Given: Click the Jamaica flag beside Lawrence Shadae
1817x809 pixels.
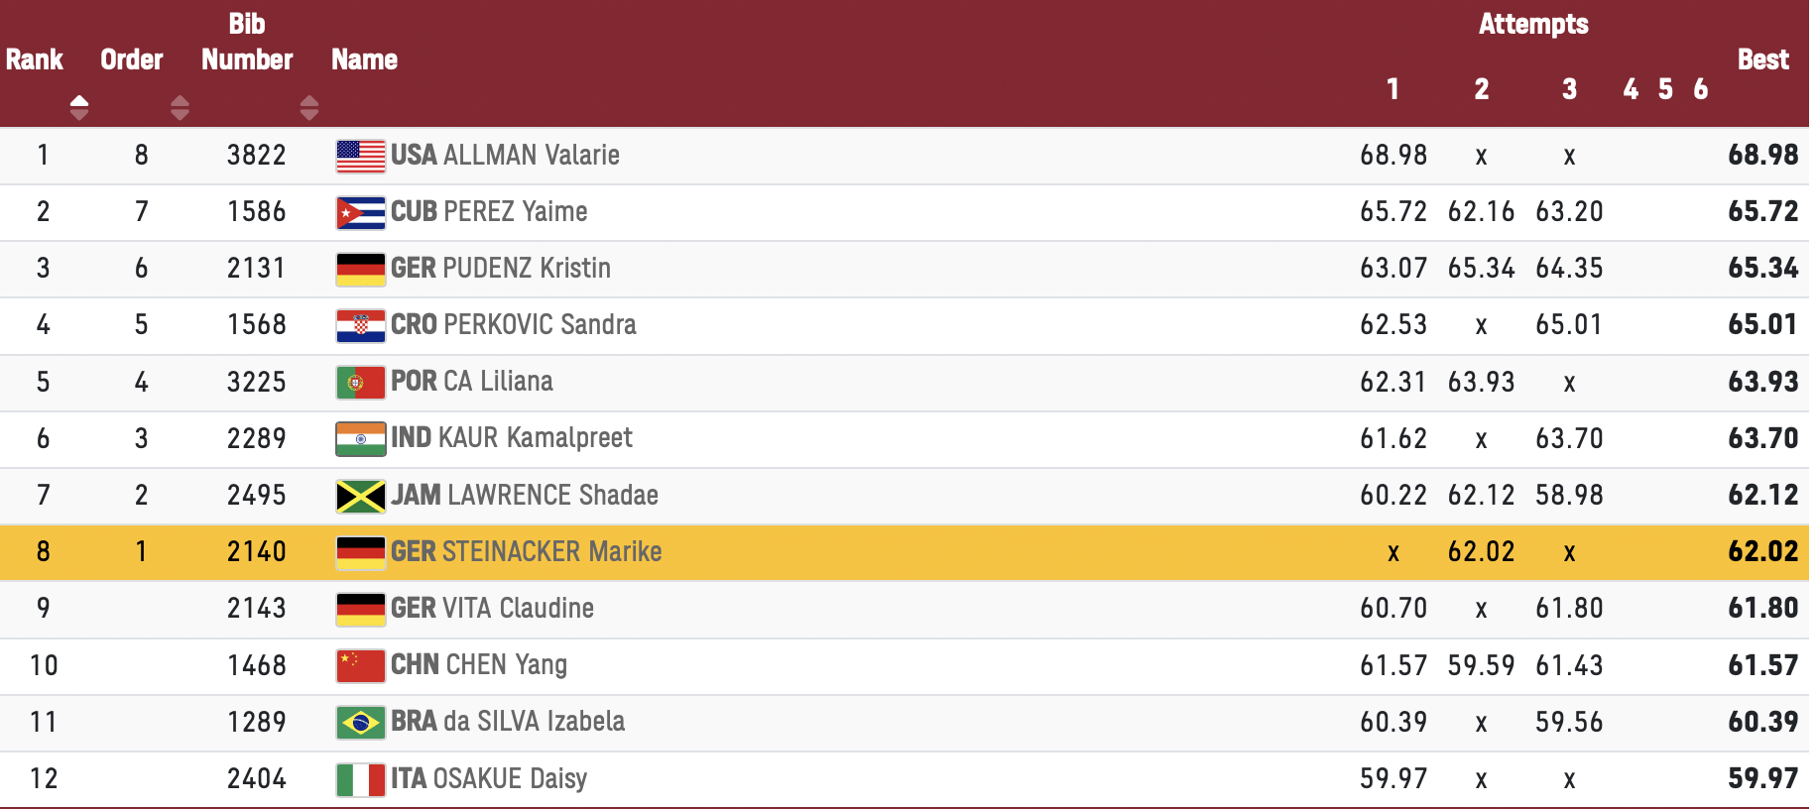Looking at the screenshot, I should tap(361, 496).
